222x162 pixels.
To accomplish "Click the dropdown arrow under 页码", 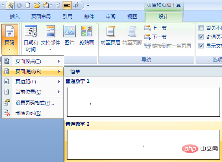I will (x=9, y=50).
